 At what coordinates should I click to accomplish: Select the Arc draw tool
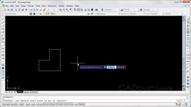tap(3, 35)
